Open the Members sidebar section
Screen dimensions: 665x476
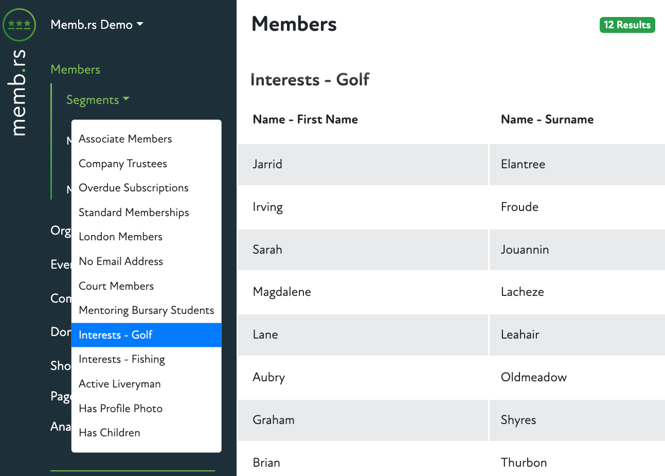tap(75, 69)
